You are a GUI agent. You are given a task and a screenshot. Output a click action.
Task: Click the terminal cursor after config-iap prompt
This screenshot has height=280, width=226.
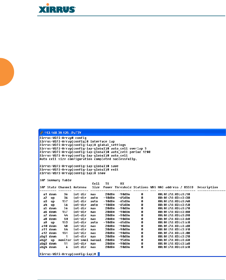(99, 254)
